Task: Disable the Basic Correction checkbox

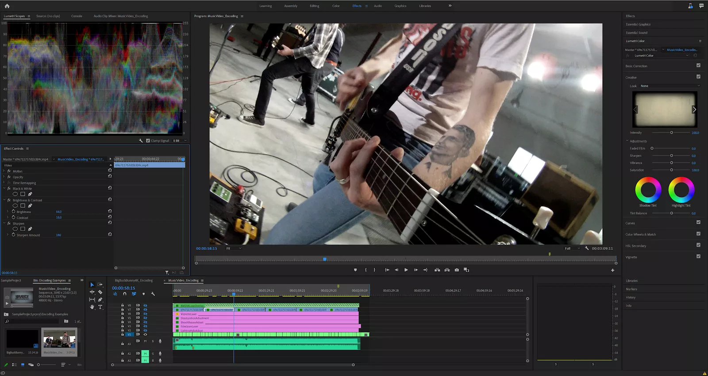Action: (698, 66)
